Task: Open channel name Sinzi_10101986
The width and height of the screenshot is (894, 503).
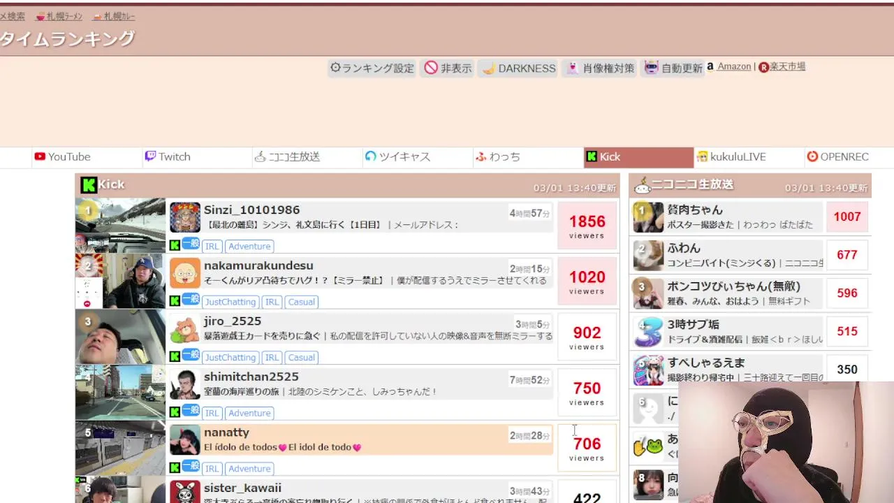Action: 251,210
